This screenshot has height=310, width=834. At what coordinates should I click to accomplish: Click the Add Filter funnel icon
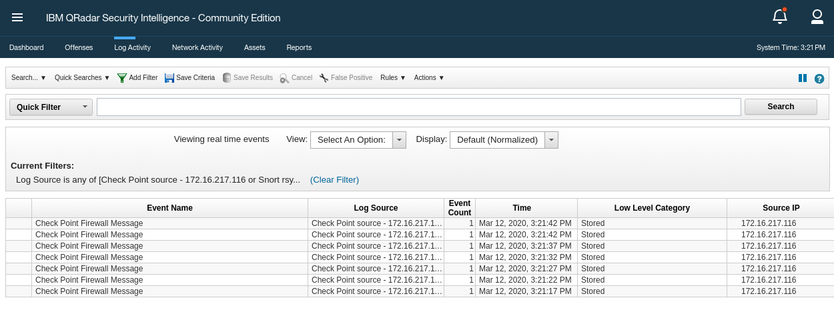pos(122,78)
